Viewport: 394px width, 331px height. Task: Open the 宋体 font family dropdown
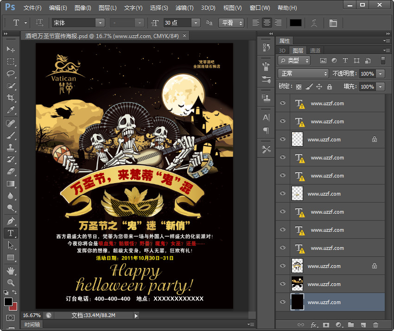100,23
